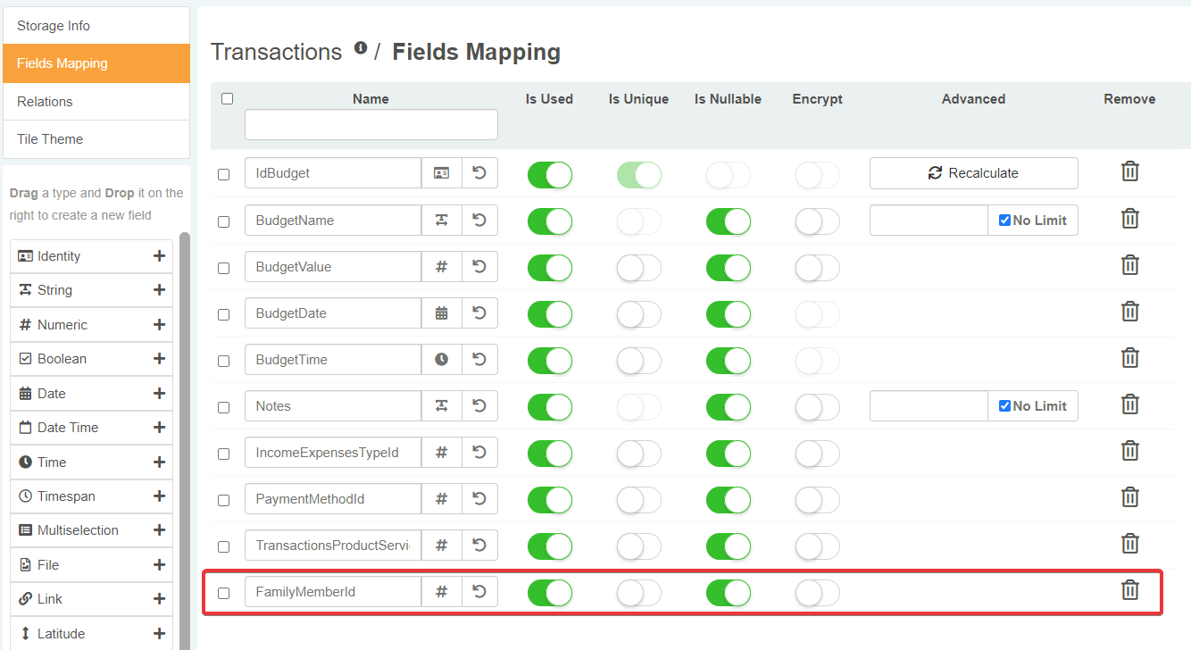The width and height of the screenshot is (1191, 650).
Task: Click the clock type icon for BudgetTime
Action: [x=441, y=360]
